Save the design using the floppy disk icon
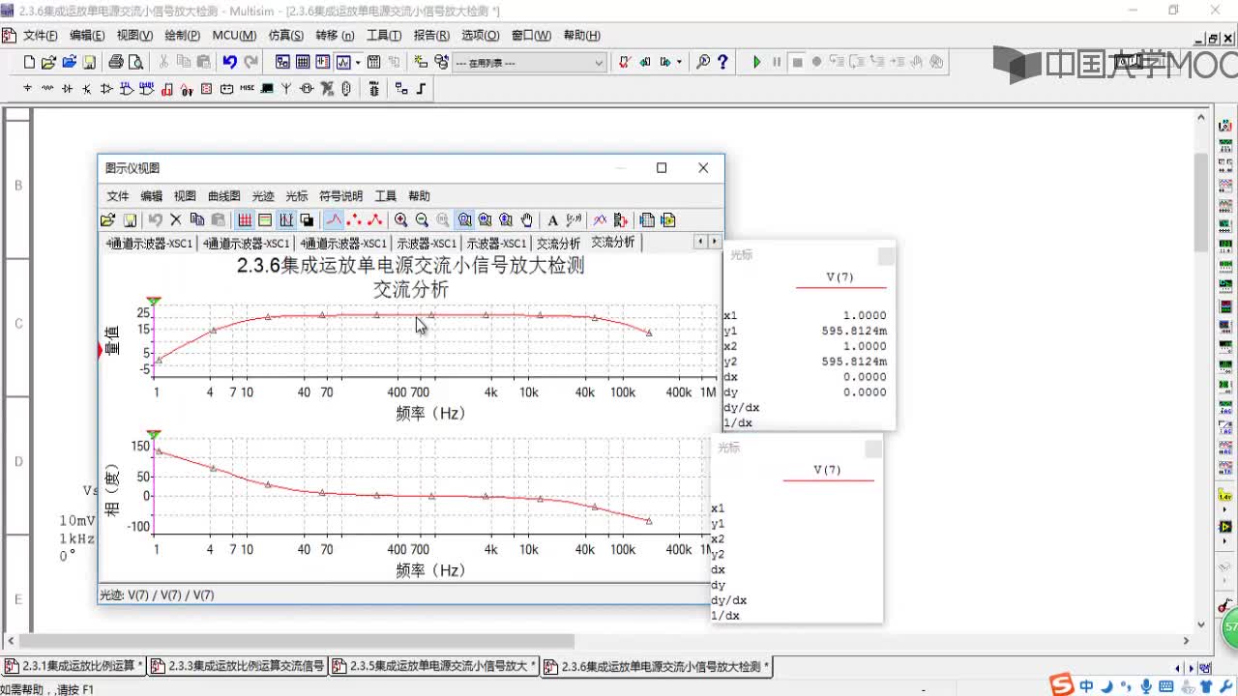 point(89,62)
